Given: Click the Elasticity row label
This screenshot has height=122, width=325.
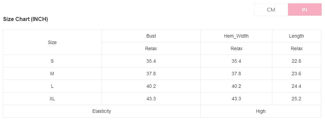Looking at the screenshot, I should (x=102, y=111).
